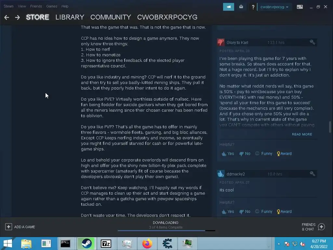This screenshot has width=333, height=250.
Task: Click the "its cool" review text
Action: click(x=226, y=190)
